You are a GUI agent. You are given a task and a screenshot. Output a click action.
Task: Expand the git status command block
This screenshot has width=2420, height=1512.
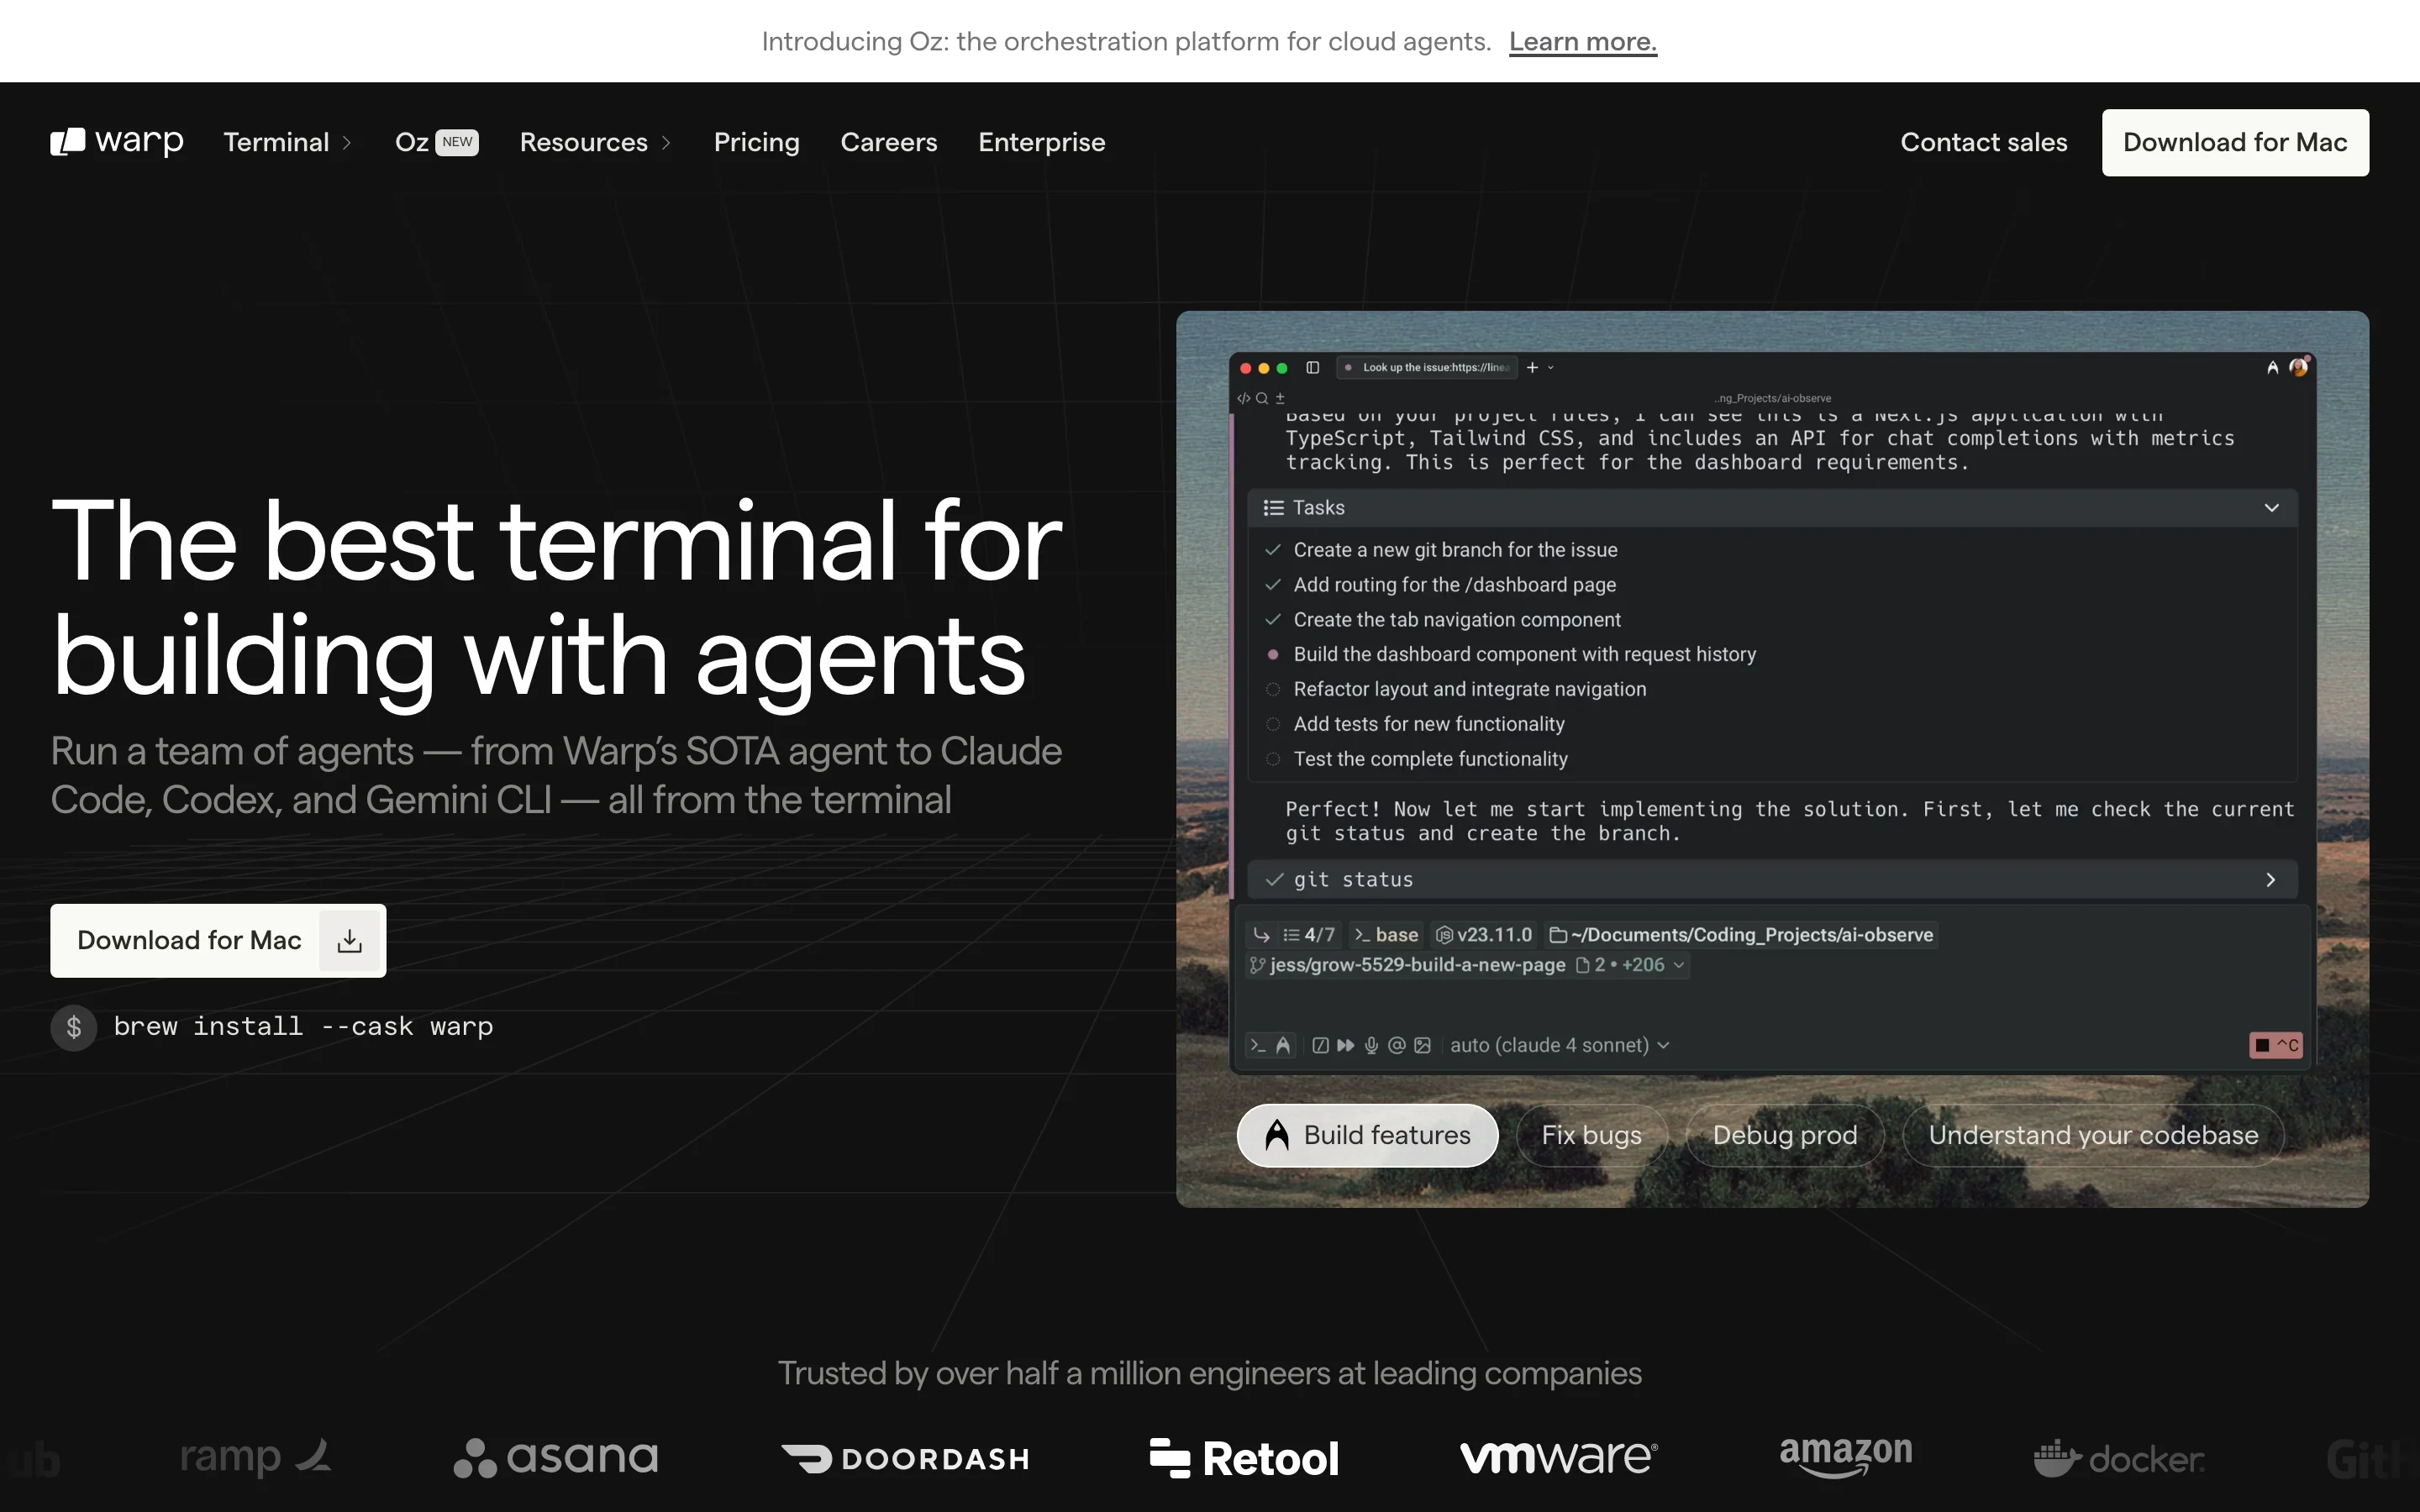pyautogui.click(x=2270, y=880)
